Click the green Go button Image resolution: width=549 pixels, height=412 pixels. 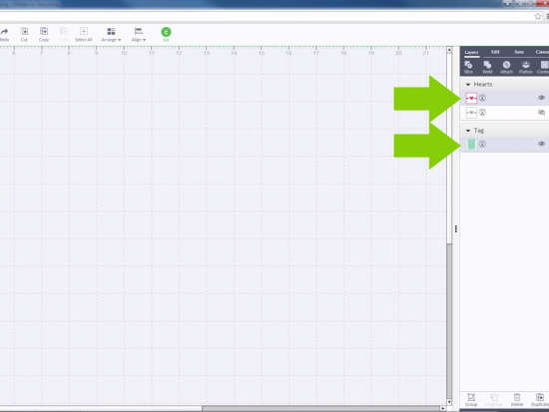coord(166,34)
